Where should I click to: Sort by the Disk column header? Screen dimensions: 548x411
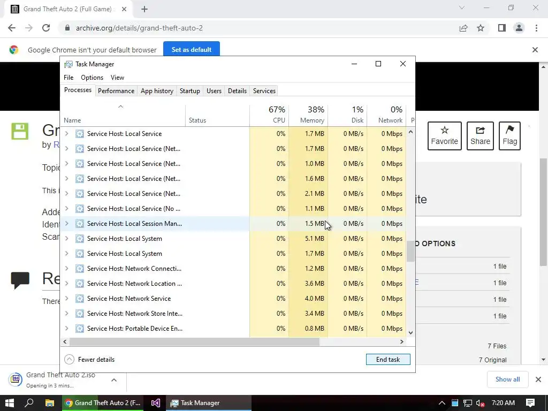348,115
